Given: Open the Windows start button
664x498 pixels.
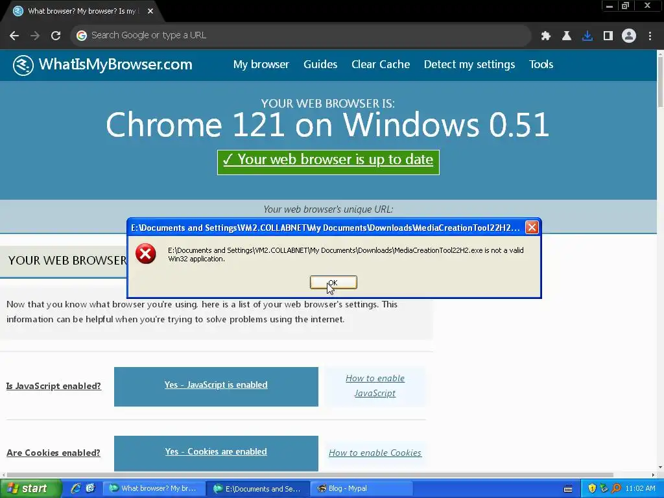Looking at the screenshot, I should [x=30, y=488].
